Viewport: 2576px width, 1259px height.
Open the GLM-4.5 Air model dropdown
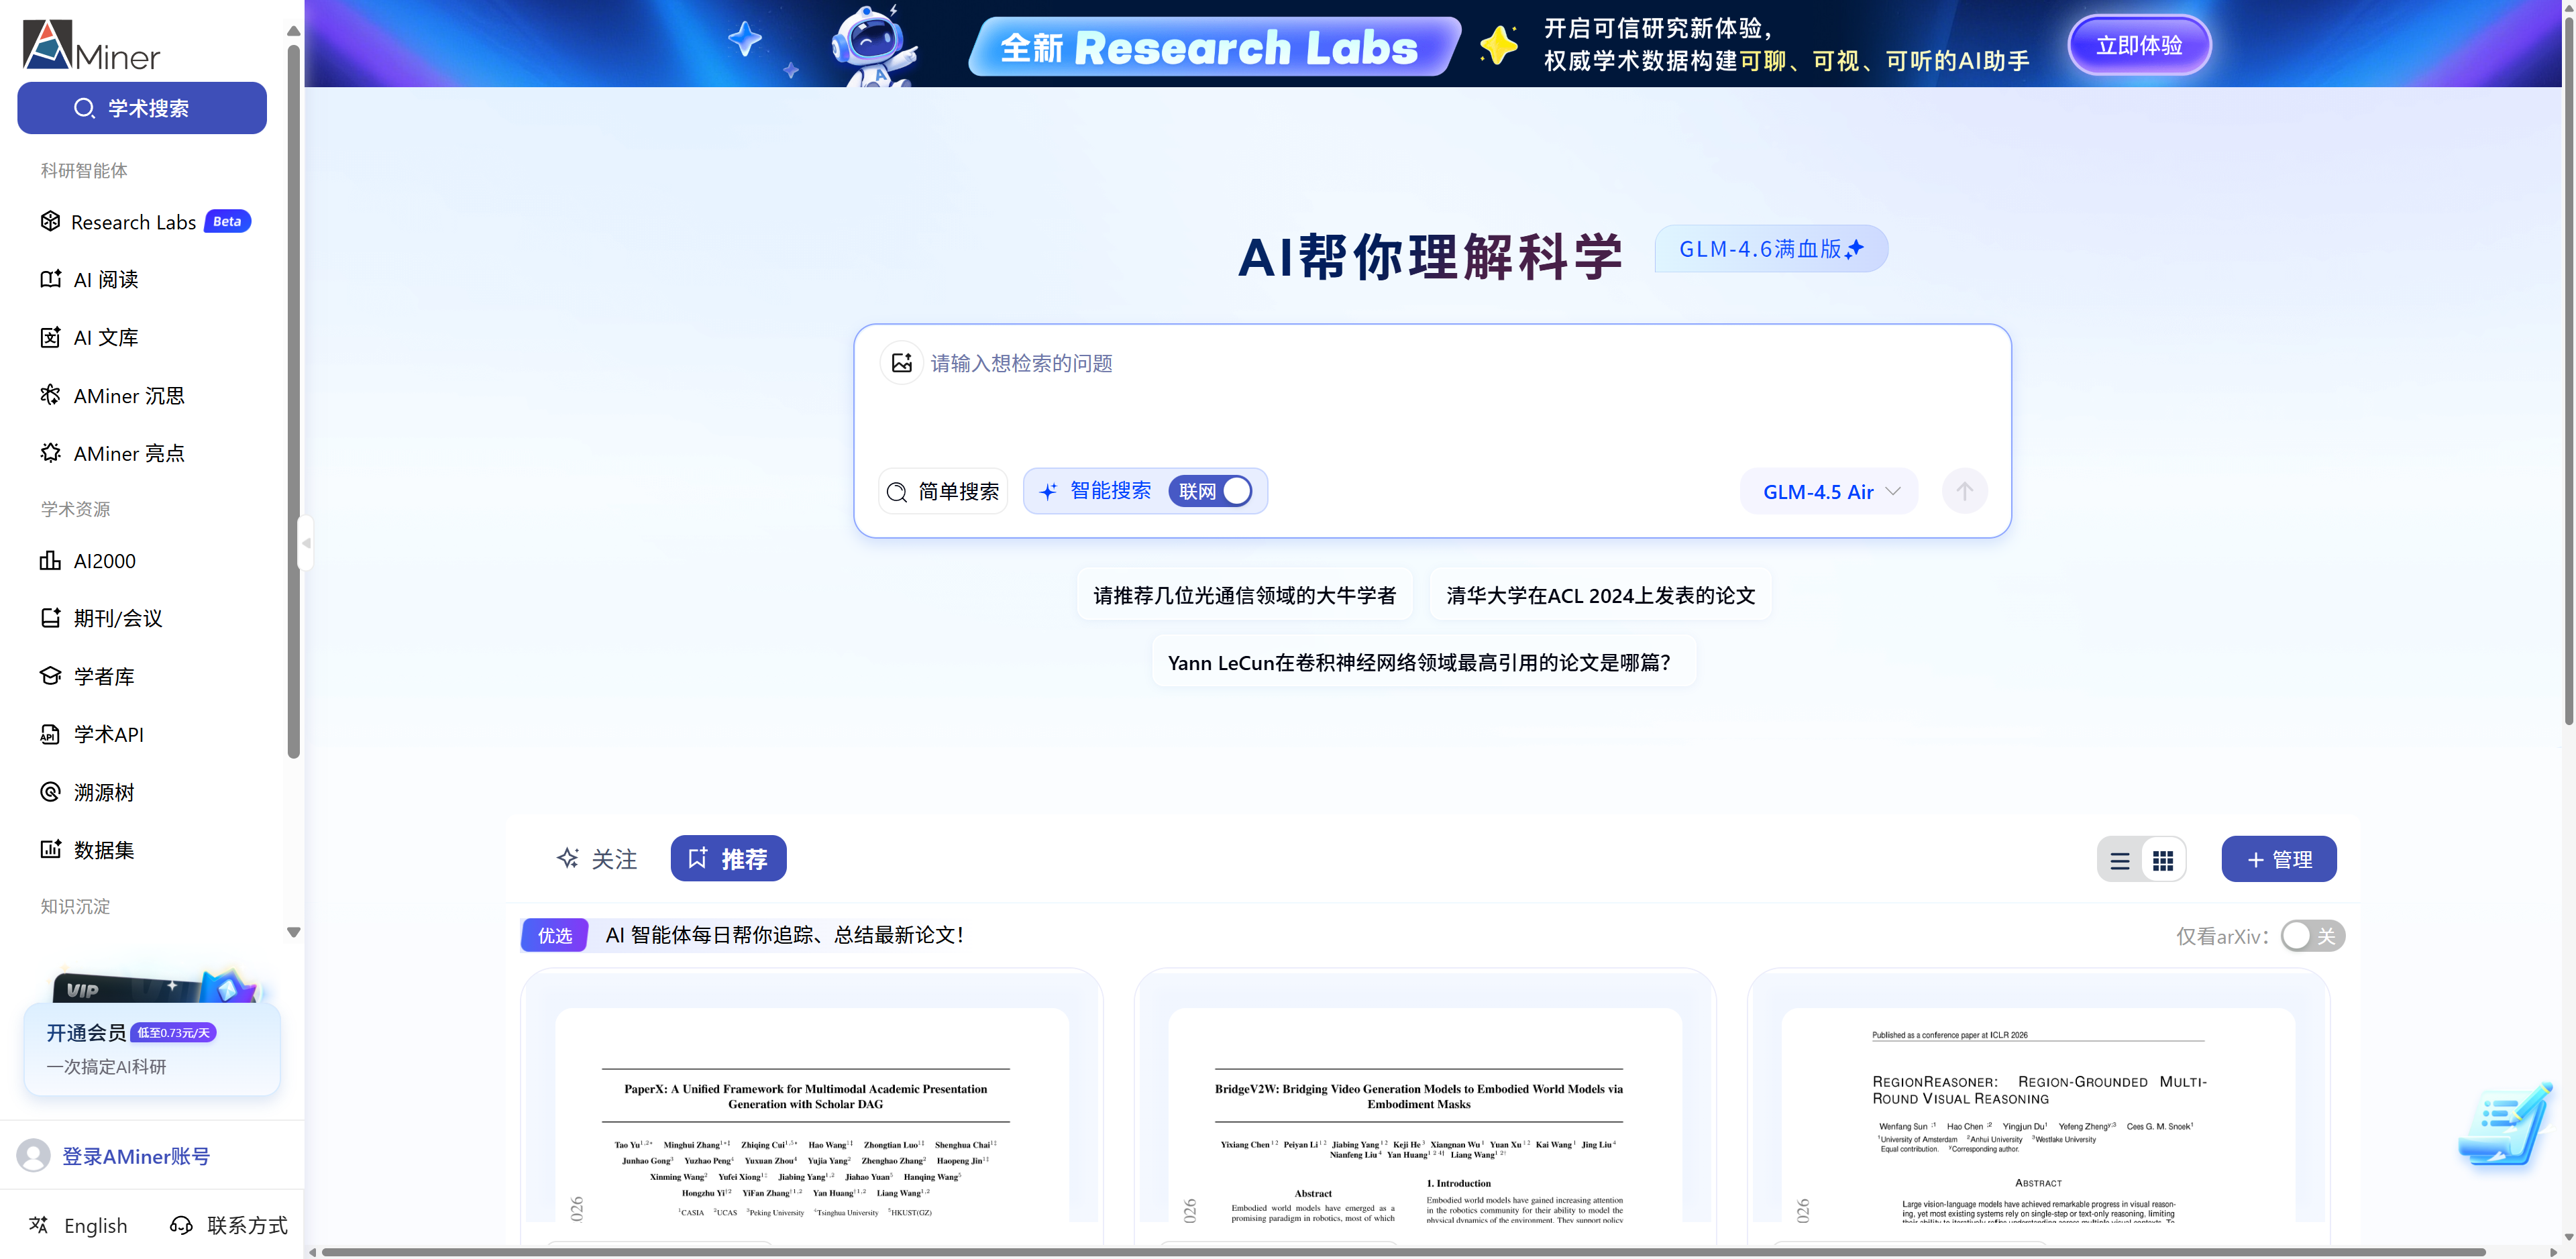tap(1829, 491)
